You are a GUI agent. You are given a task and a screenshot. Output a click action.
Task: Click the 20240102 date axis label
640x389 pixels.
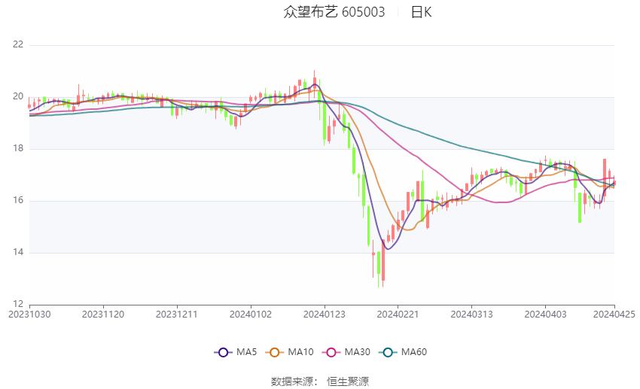[251, 315]
